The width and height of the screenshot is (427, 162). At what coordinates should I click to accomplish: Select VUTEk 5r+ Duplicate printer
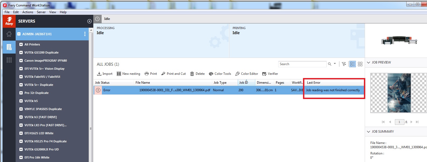(39, 85)
